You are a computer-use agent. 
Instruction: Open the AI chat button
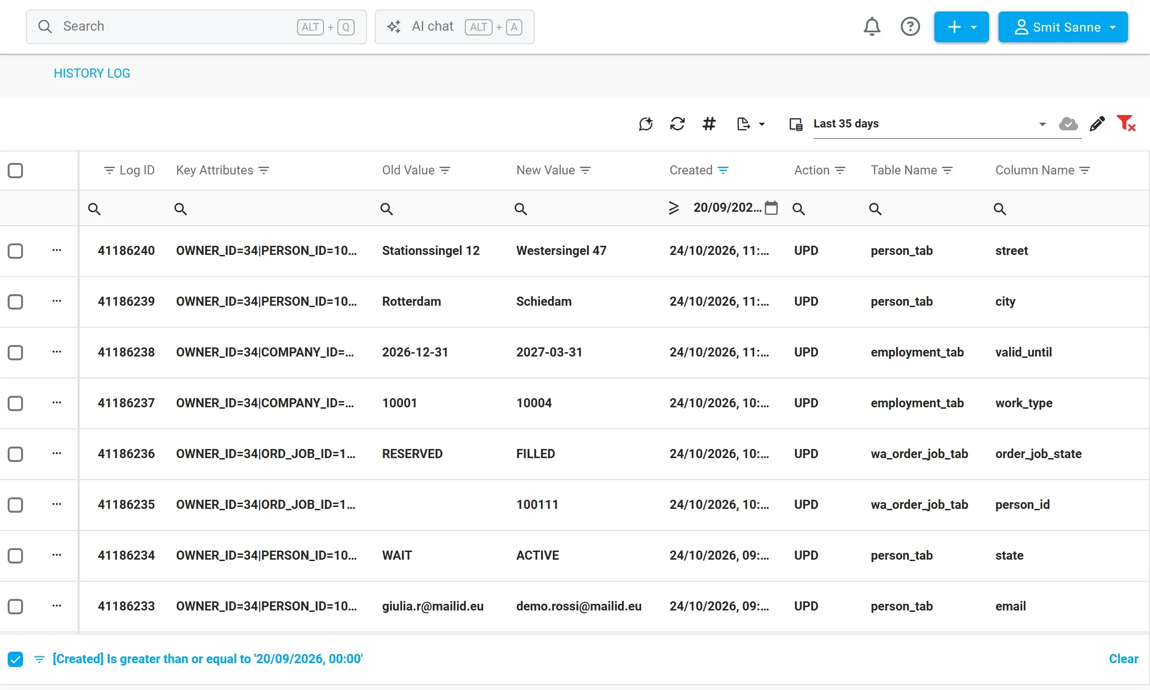click(x=454, y=27)
